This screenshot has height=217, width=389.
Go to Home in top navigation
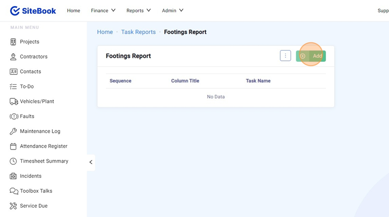tap(73, 10)
